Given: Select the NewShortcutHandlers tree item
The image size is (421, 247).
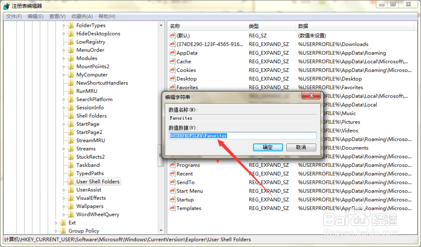Looking at the screenshot, I should tap(102, 83).
